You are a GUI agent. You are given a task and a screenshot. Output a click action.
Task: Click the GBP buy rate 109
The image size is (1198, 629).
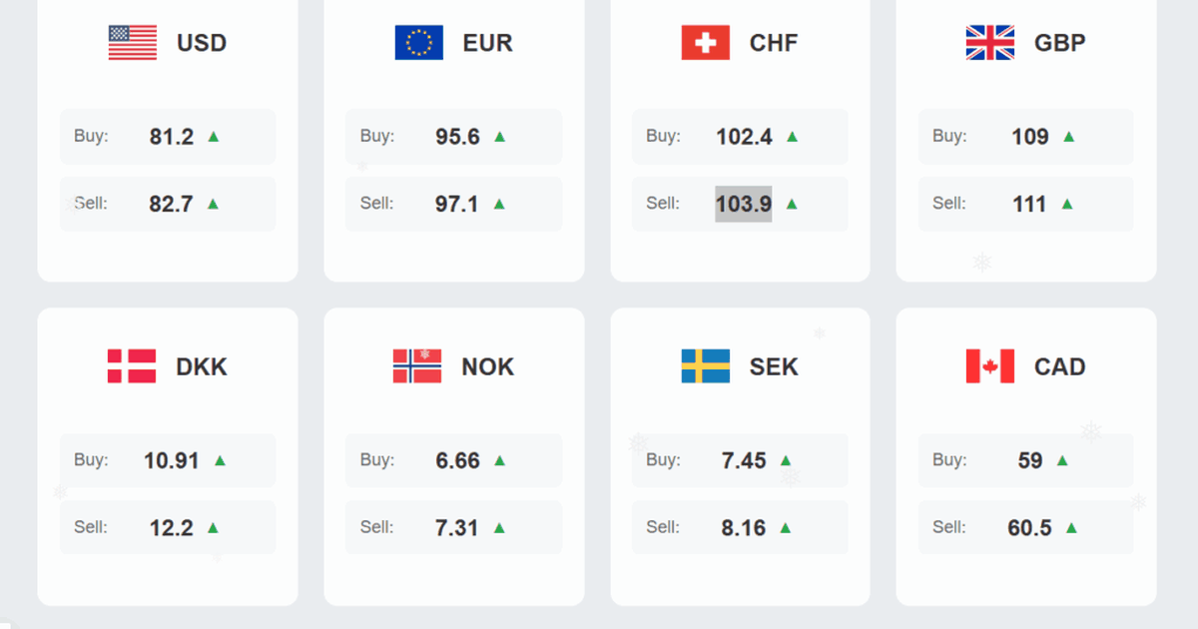click(1030, 137)
